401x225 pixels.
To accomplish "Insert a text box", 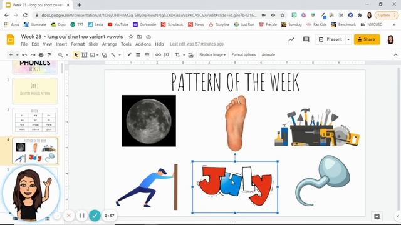I will coord(85,55).
